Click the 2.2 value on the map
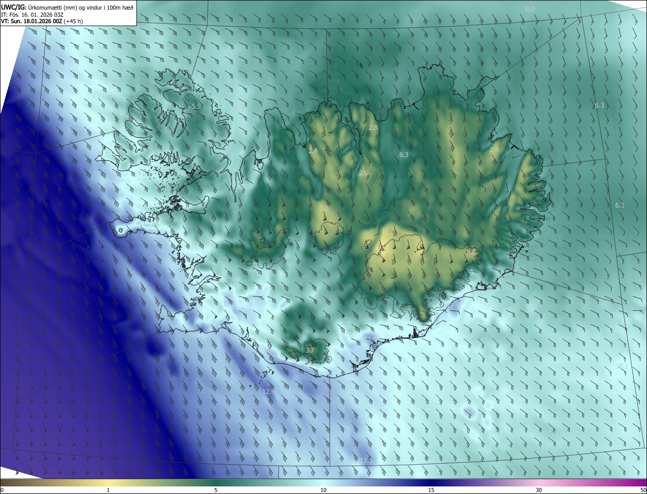Viewport: 647px width, 494px height. [x=323, y=208]
